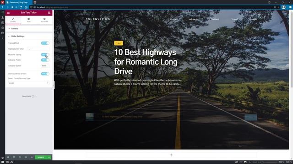This screenshot has height=164, width=293.
Task: Open the address bar dropdown arrow
Action: pyautogui.click(x=278, y=7)
